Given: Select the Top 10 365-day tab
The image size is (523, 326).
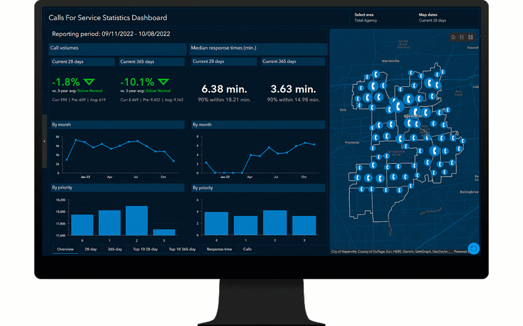Looking at the screenshot, I should click(182, 249).
